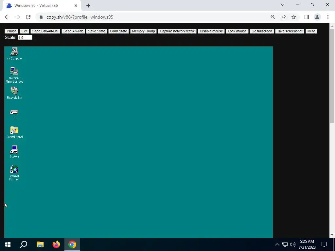
Task: Click Chrome taskbar icon
Action: pyautogui.click(x=72, y=244)
